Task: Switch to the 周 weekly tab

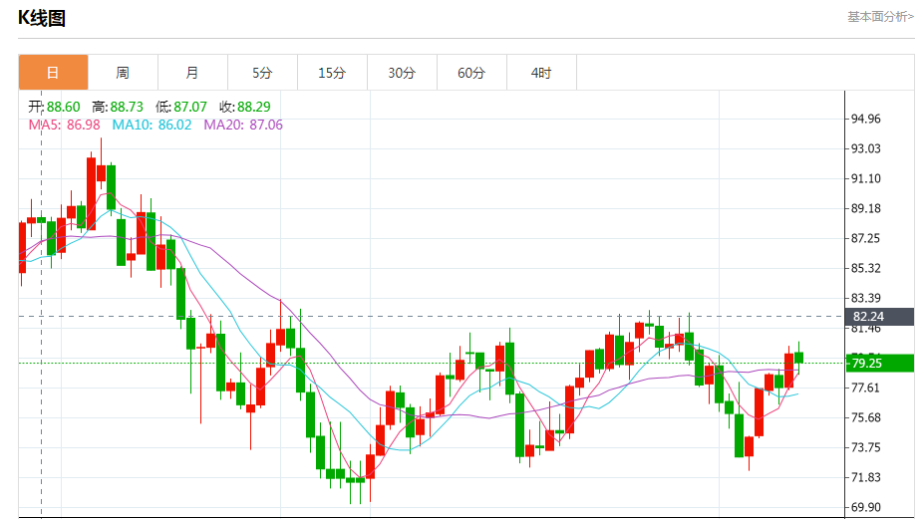Action: tap(123, 73)
